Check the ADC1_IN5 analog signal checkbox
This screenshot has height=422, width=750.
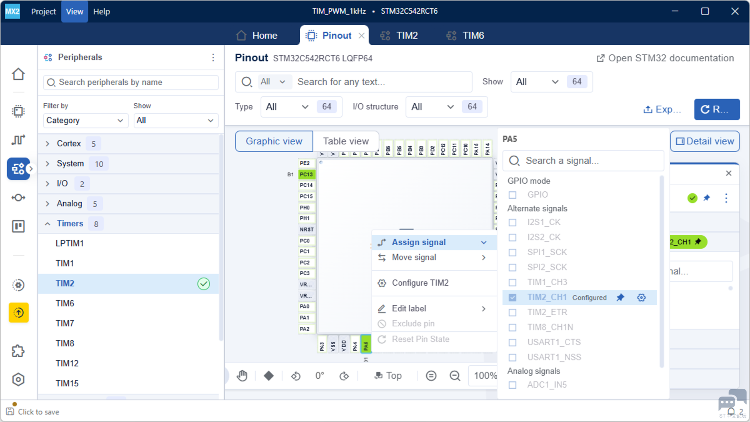(512, 385)
